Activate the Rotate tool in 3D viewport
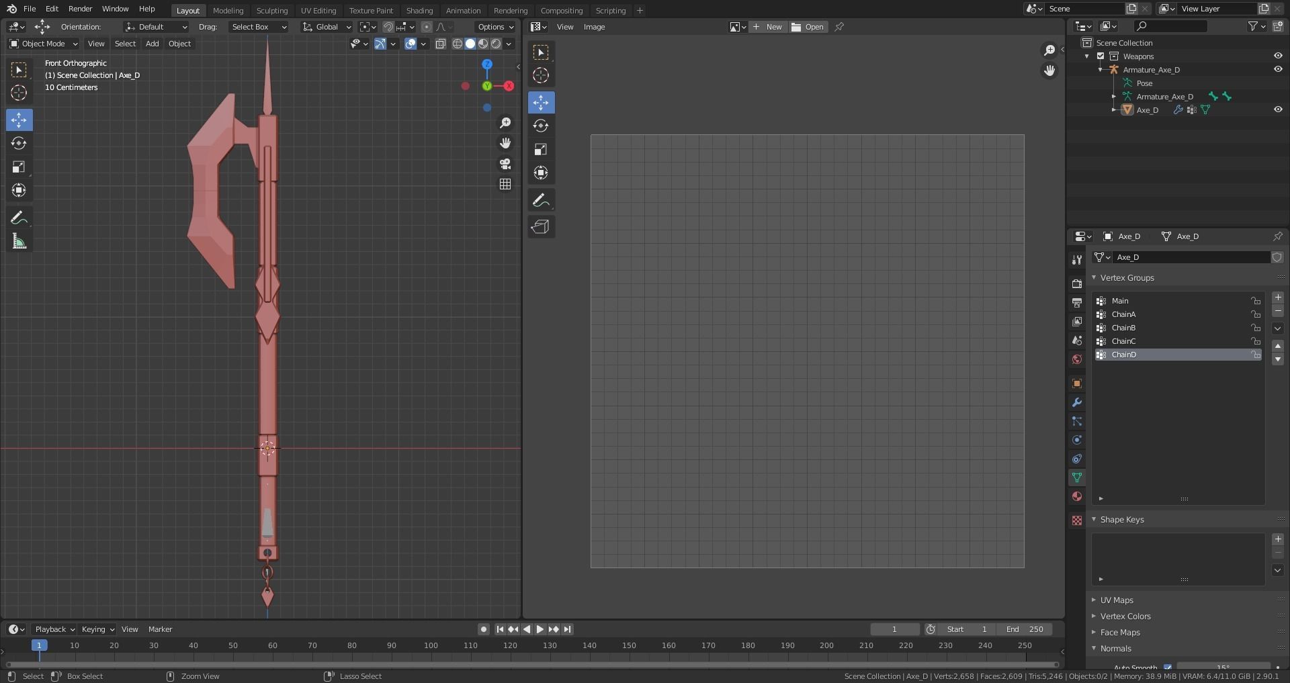Screen dimensions: 1290x683 click(19, 143)
